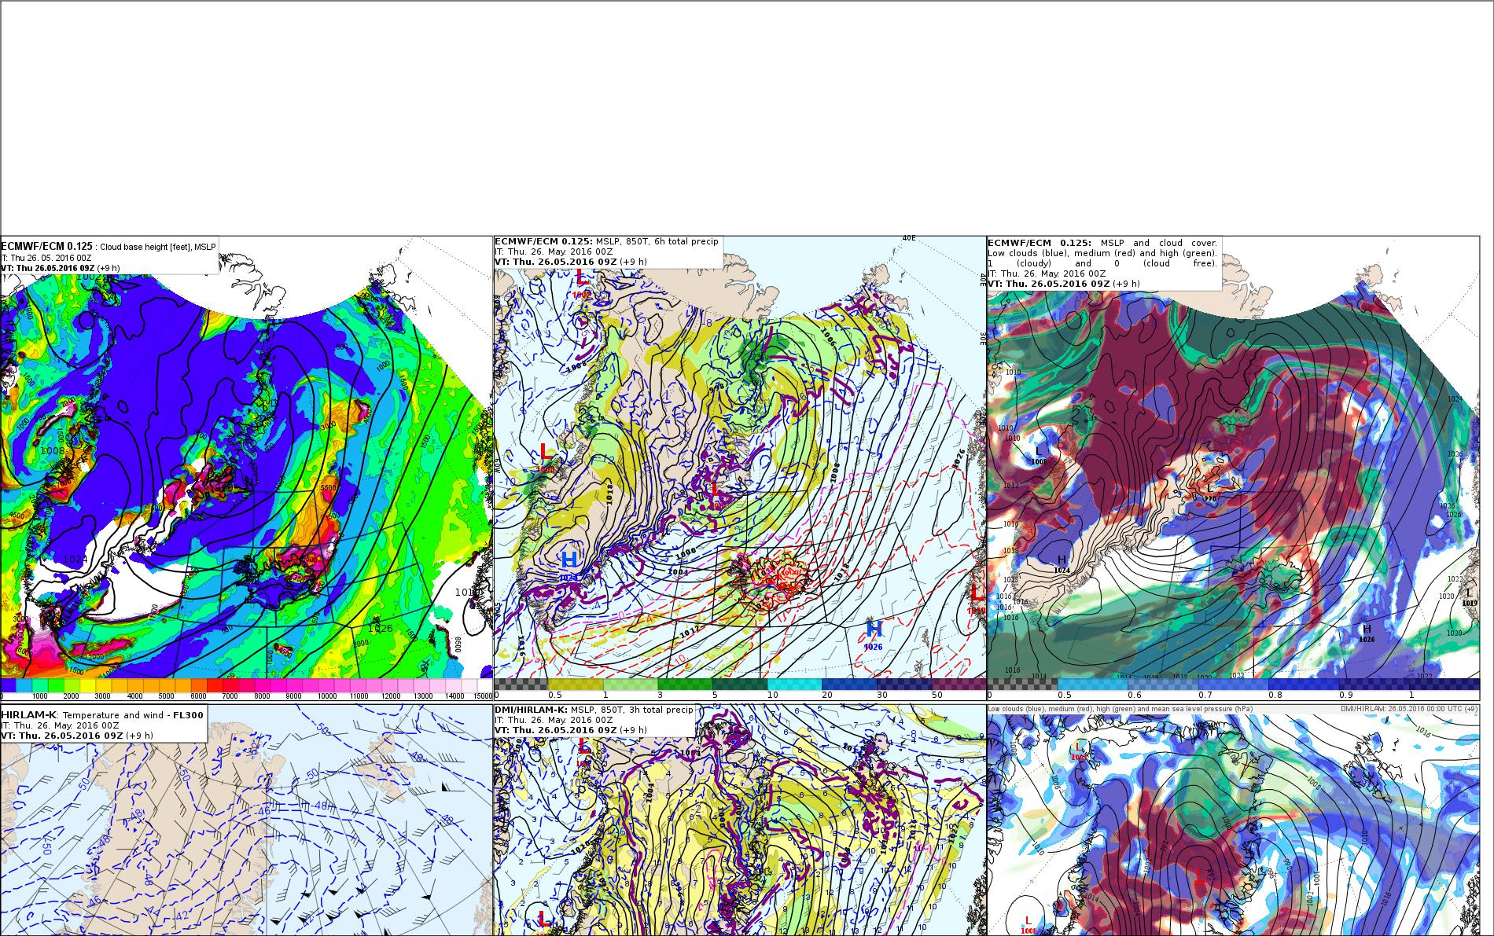Select the 14000 feet pale pink swatch
The image size is (1494, 936).
[454, 686]
